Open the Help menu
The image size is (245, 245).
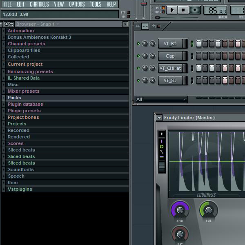click(111, 4)
